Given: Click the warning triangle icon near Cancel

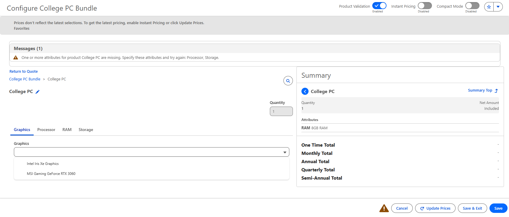Looking at the screenshot, I should (384, 208).
